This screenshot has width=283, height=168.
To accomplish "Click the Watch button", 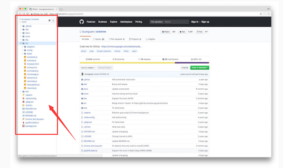I will click(x=166, y=32).
